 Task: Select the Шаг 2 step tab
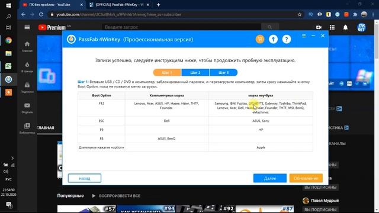195,72
